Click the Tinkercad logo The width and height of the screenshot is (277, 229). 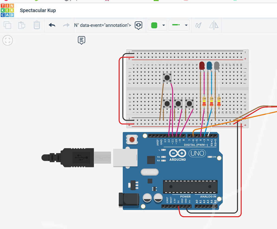pos(7,10)
